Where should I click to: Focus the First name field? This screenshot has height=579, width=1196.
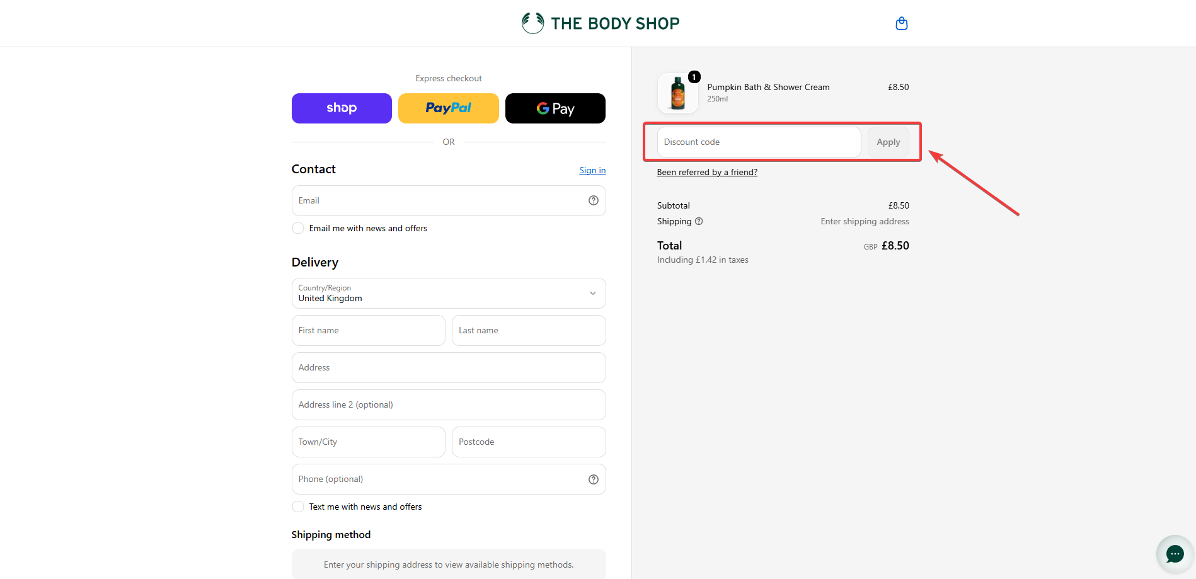369,330
